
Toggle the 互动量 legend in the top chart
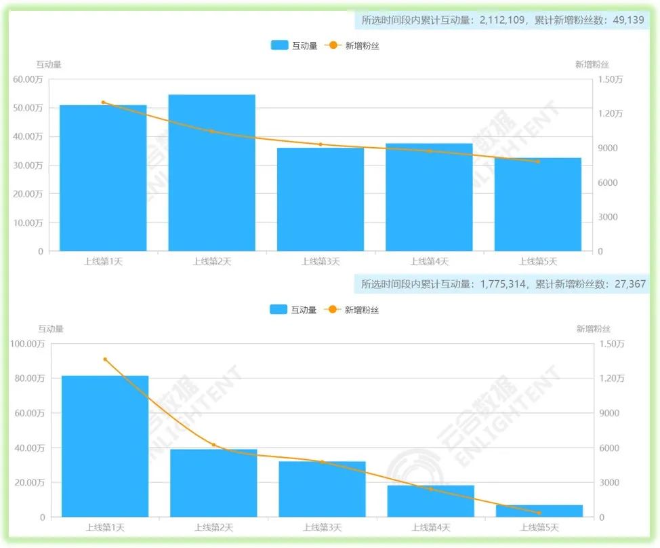click(293, 45)
